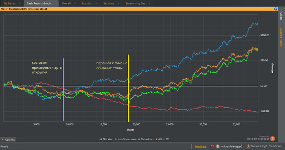Screen dimensions: 285x150
Task: Close the Sessions tab
Action: 118,3
